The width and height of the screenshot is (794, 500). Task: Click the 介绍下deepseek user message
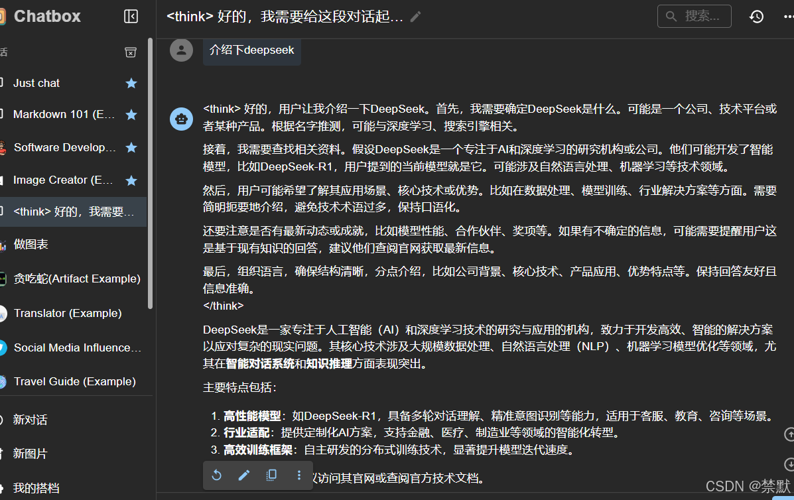pos(251,50)
